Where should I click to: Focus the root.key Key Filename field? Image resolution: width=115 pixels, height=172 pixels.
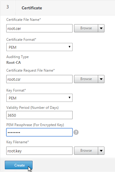(39, 151)
